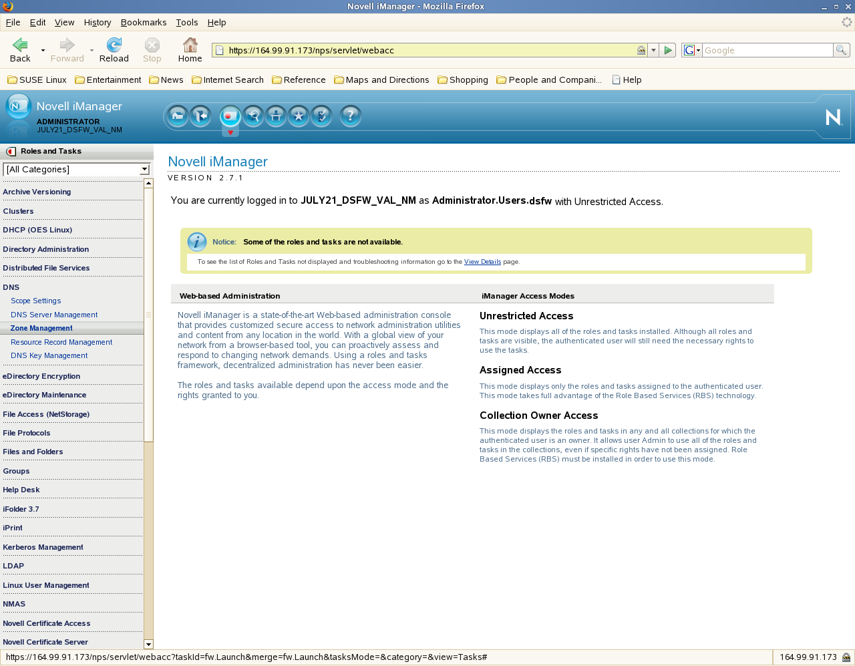The image size is (855, 666).
Task: Open the Help bookmark page
Action: [x=627, y=79]
